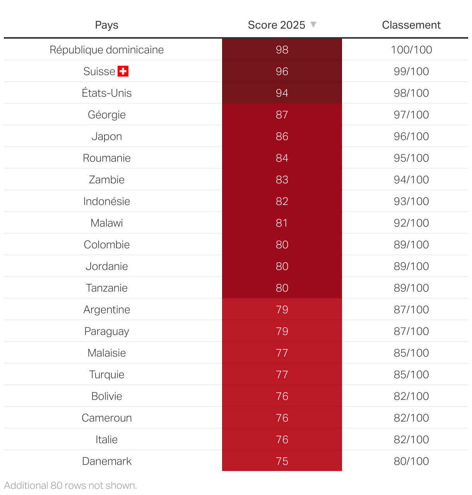Click Zambie ranking 94/100
This screenshot has width=472, height=495.
point(411,180)
